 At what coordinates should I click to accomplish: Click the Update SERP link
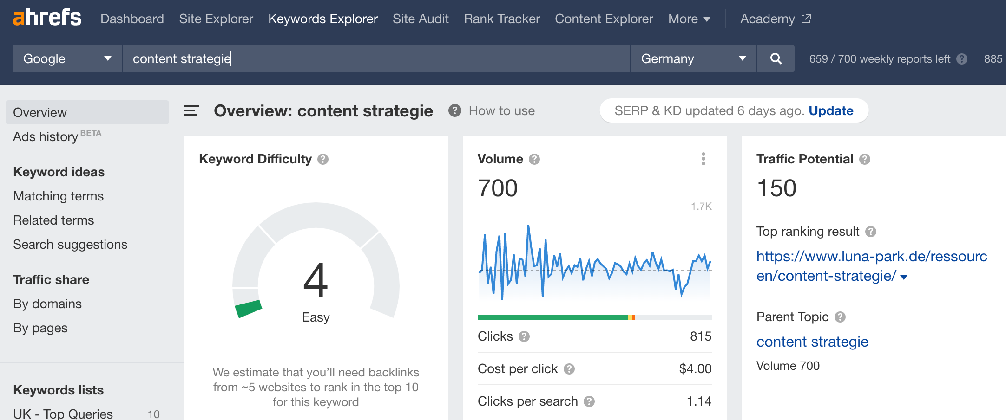click(831, 110)
